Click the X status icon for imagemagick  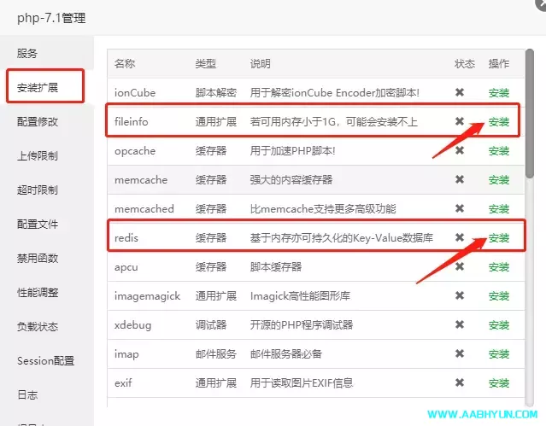[x=460, y=295]
